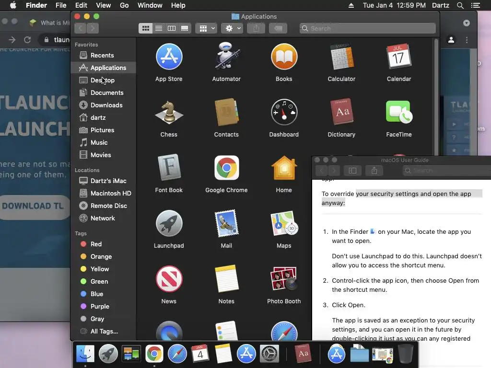Open the Dashboard app icon

click(x=284, y=112)
